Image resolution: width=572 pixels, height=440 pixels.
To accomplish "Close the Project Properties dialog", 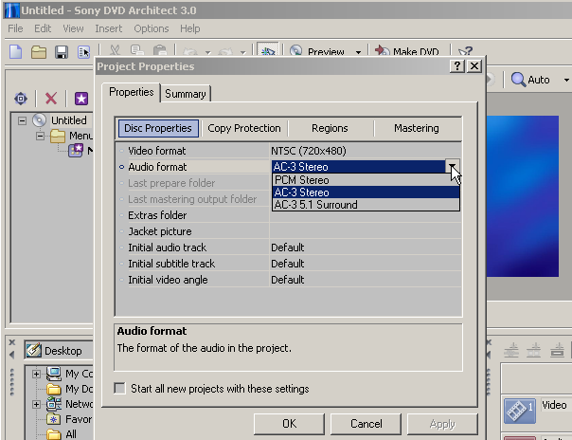I will pos(474,66).
